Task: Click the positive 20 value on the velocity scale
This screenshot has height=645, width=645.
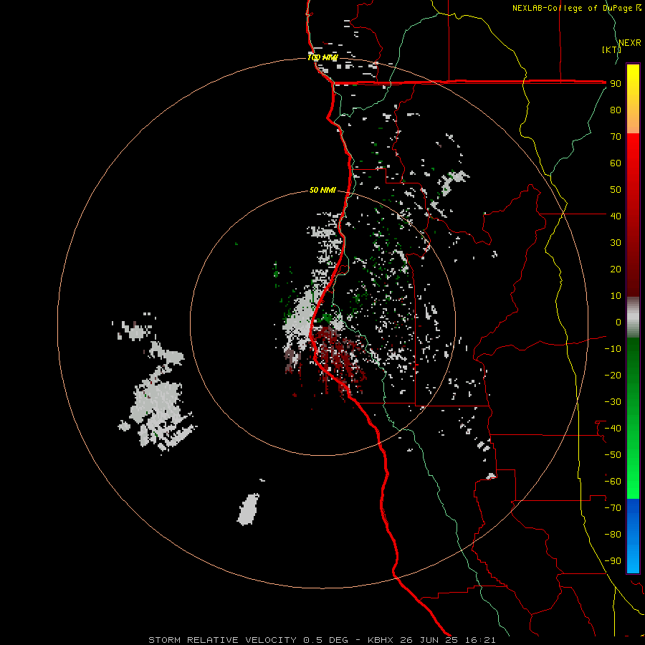Action: pos(616,269)
